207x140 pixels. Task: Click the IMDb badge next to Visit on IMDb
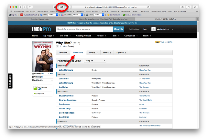[158, 42]
